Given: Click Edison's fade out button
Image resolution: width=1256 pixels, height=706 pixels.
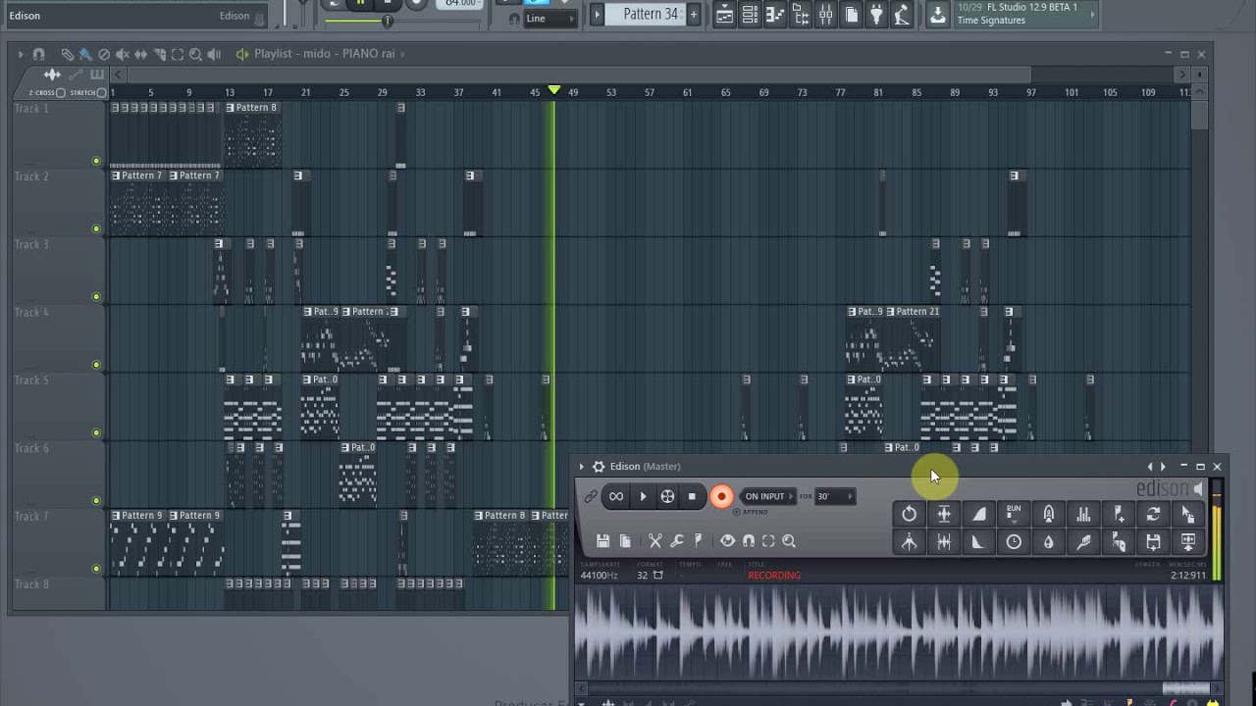Looking at the screenshot, I should 979,541.
